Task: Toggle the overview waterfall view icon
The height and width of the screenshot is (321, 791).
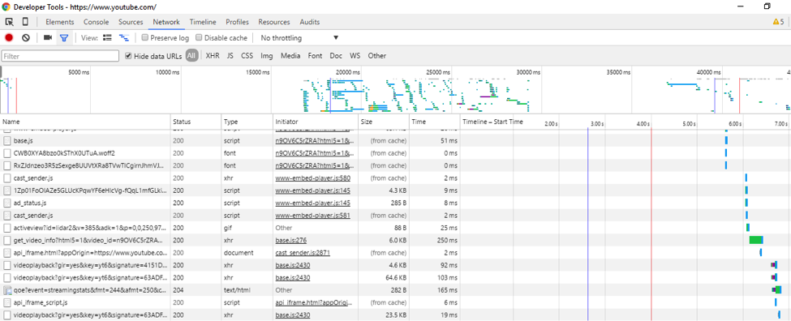Action: pyautogui.click(x=123, y=38)
